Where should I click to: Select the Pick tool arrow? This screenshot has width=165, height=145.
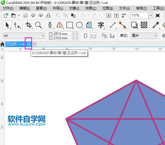[x=7, y=25]
